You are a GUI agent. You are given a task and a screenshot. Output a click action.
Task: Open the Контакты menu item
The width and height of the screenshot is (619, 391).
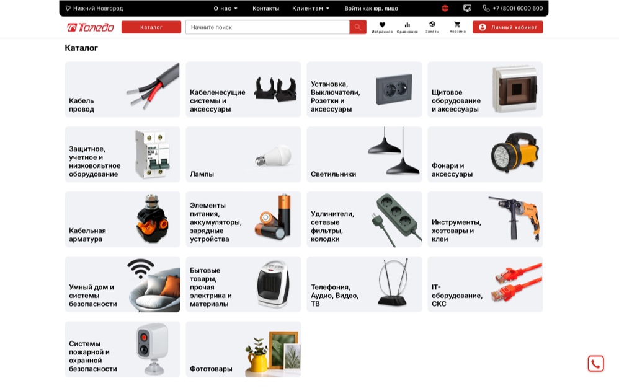(x=265, y=9)
